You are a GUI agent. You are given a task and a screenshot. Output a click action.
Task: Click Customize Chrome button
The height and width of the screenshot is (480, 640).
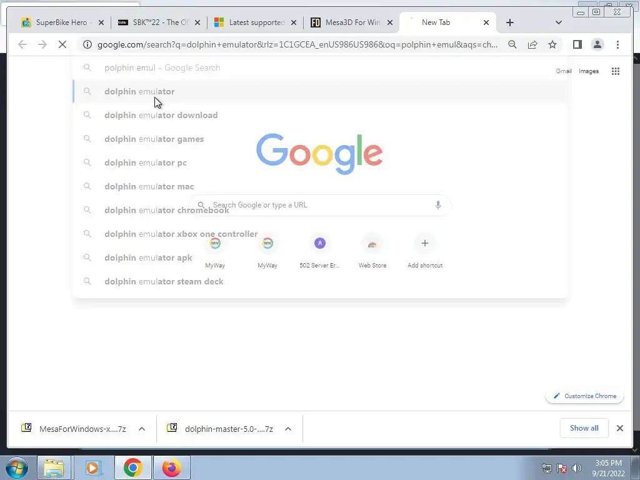click(584, 396)
